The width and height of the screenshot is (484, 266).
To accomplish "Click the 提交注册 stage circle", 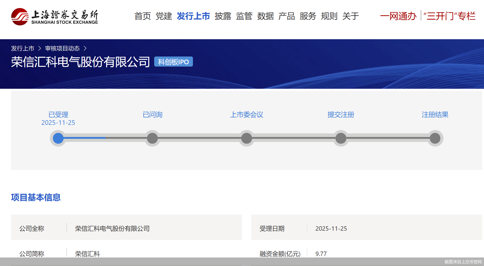I will (341, 138).
